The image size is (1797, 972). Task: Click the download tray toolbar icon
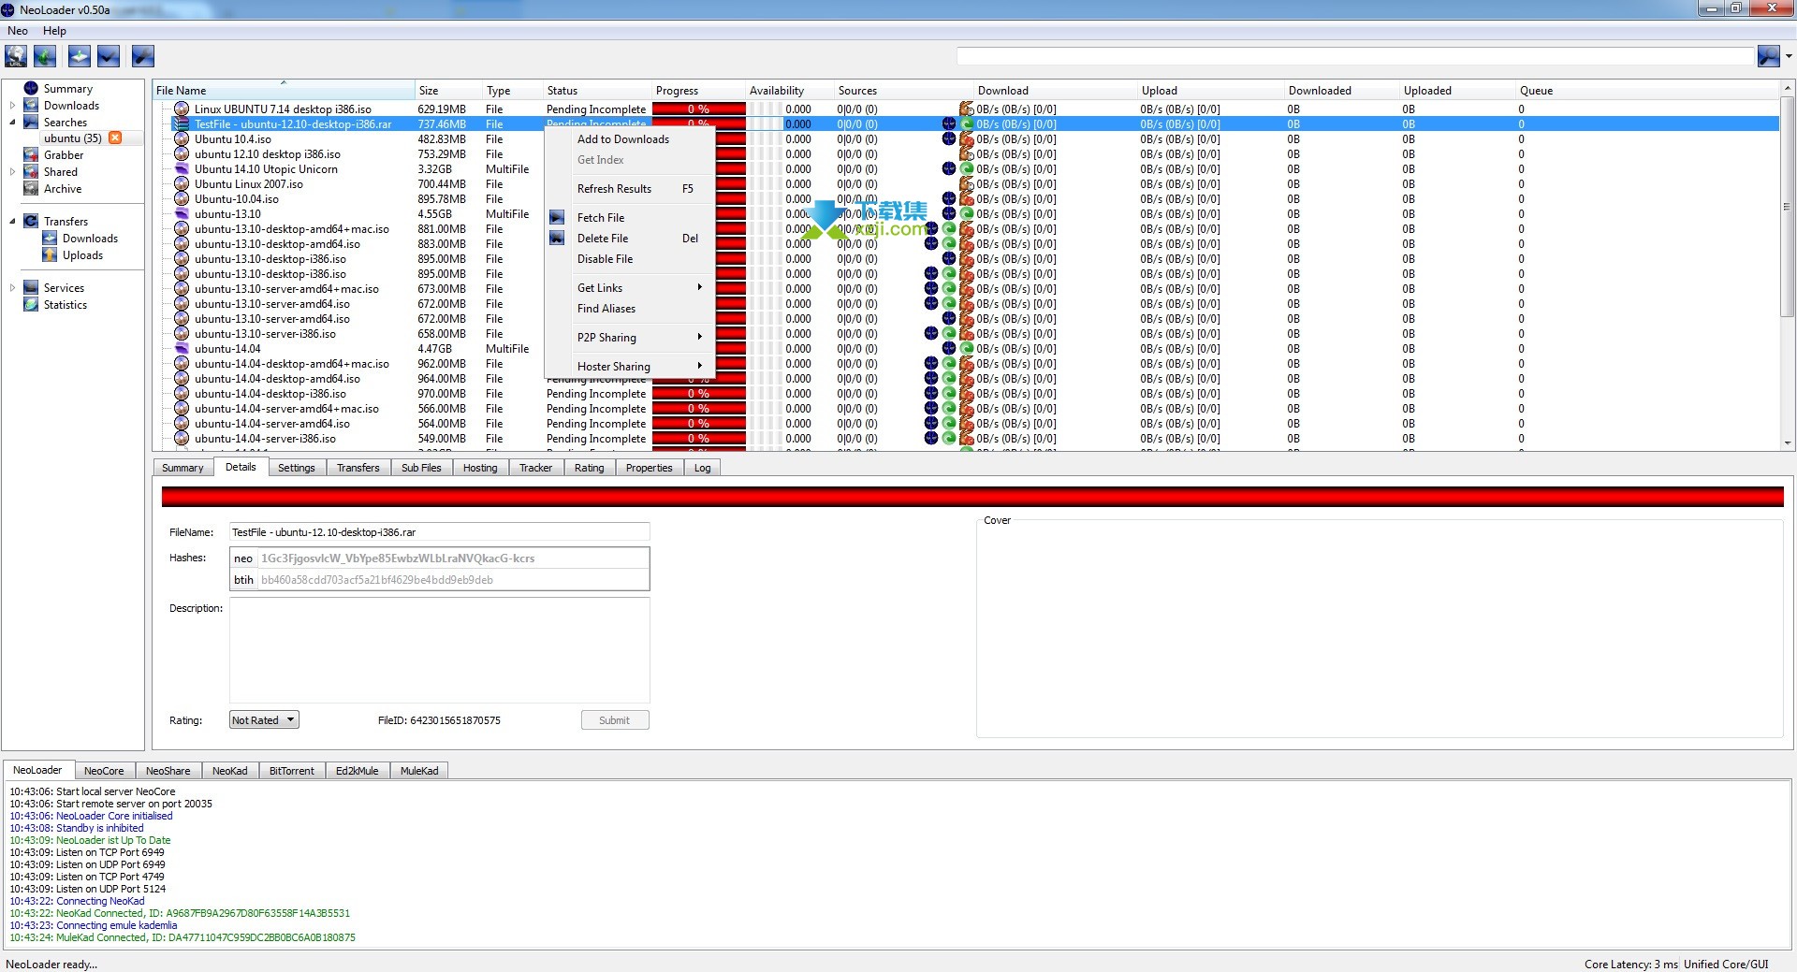point(80,56)
